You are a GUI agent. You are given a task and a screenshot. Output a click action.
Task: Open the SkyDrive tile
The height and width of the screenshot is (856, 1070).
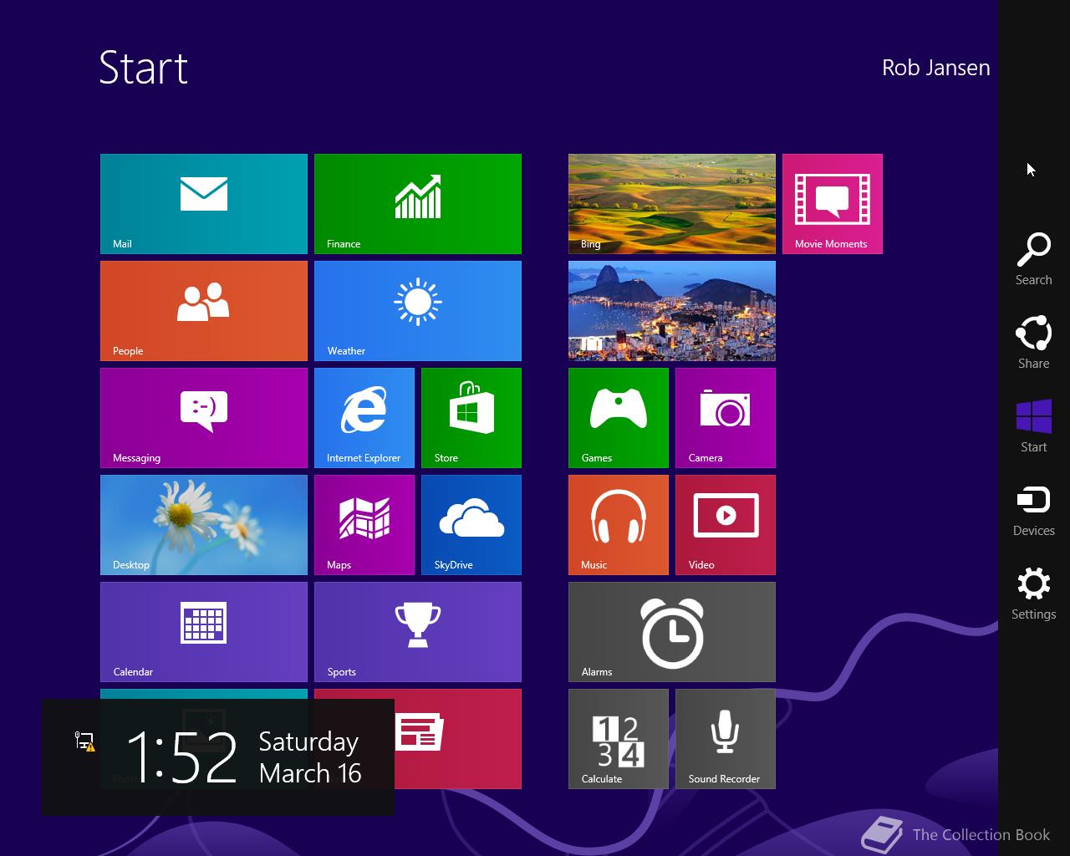coord(471,525)
